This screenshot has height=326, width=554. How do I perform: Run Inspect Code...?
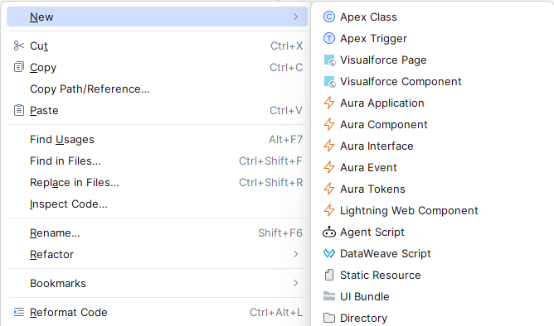[x=157, y=204]
